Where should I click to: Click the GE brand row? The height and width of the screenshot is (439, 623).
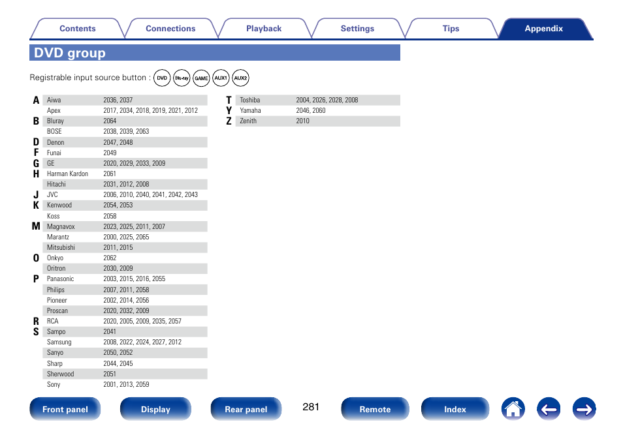point(125,163)
